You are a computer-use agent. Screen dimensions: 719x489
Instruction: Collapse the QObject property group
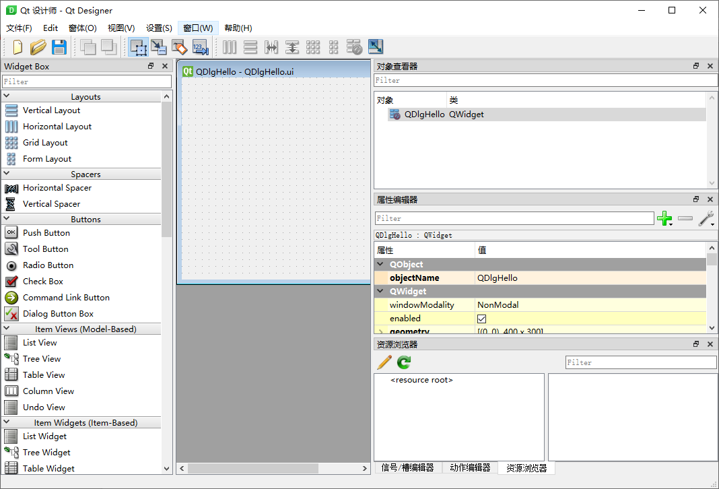click(380, 265)
